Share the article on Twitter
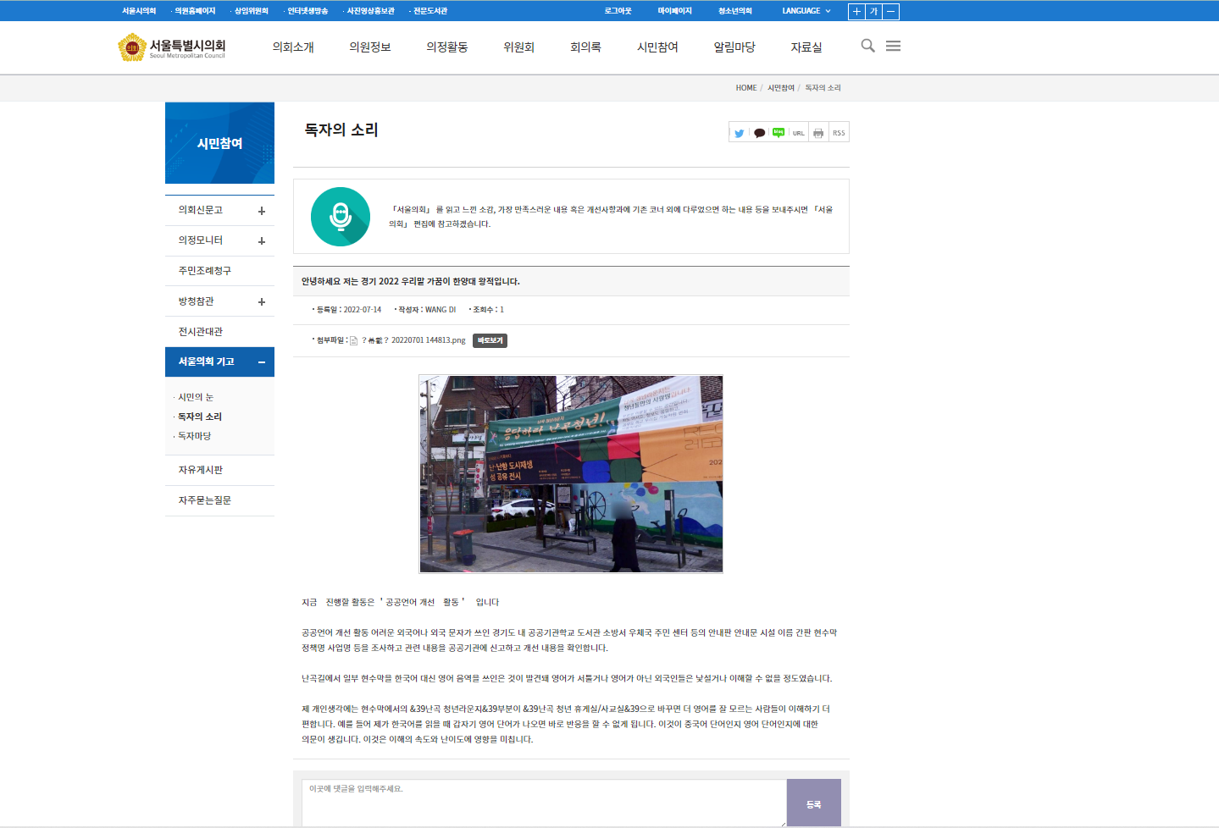Viewport: 1219px width, 828px height. (x=739, y=133)
